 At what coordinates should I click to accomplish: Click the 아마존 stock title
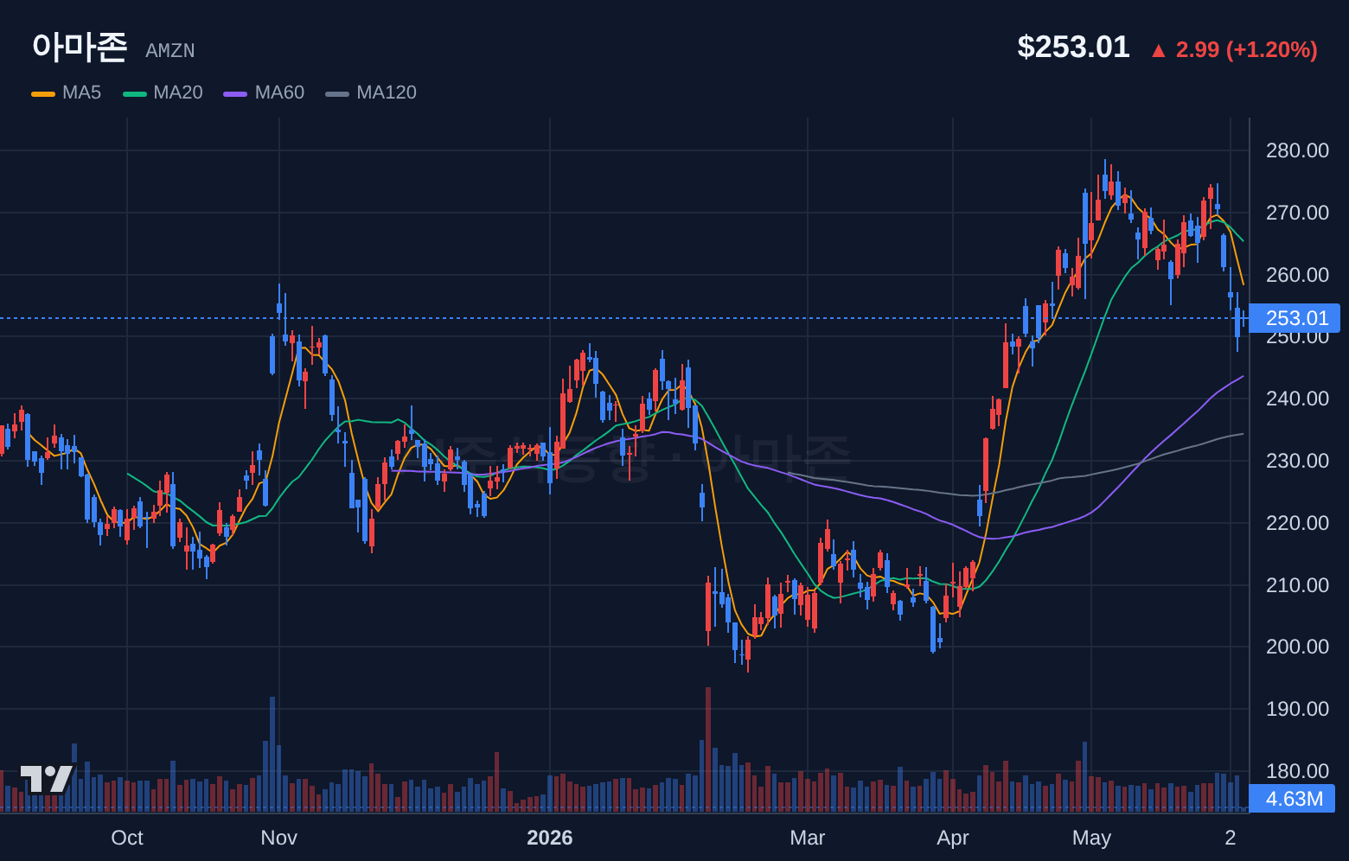point(80,47)
